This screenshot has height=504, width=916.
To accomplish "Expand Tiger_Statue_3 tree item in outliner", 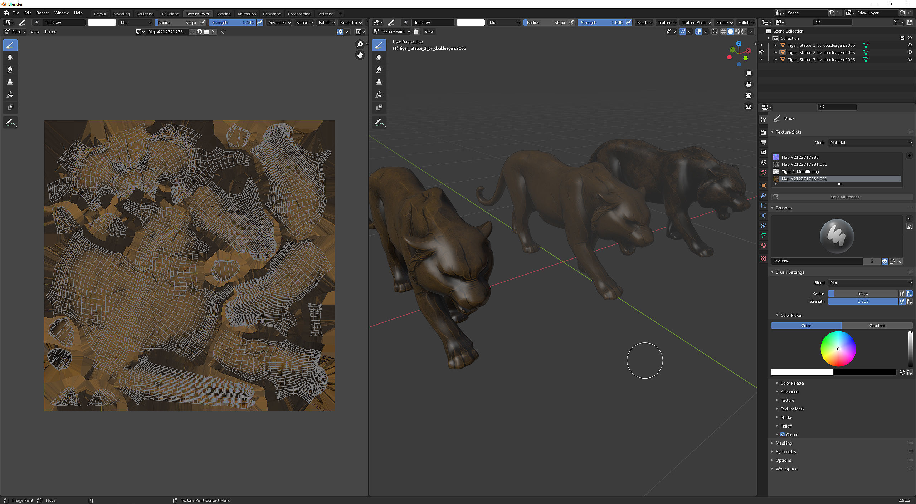I will point(775,60).
